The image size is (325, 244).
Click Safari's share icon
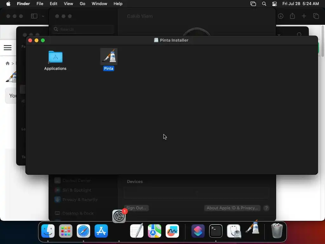pyautogui.click(x=292, y=16)
